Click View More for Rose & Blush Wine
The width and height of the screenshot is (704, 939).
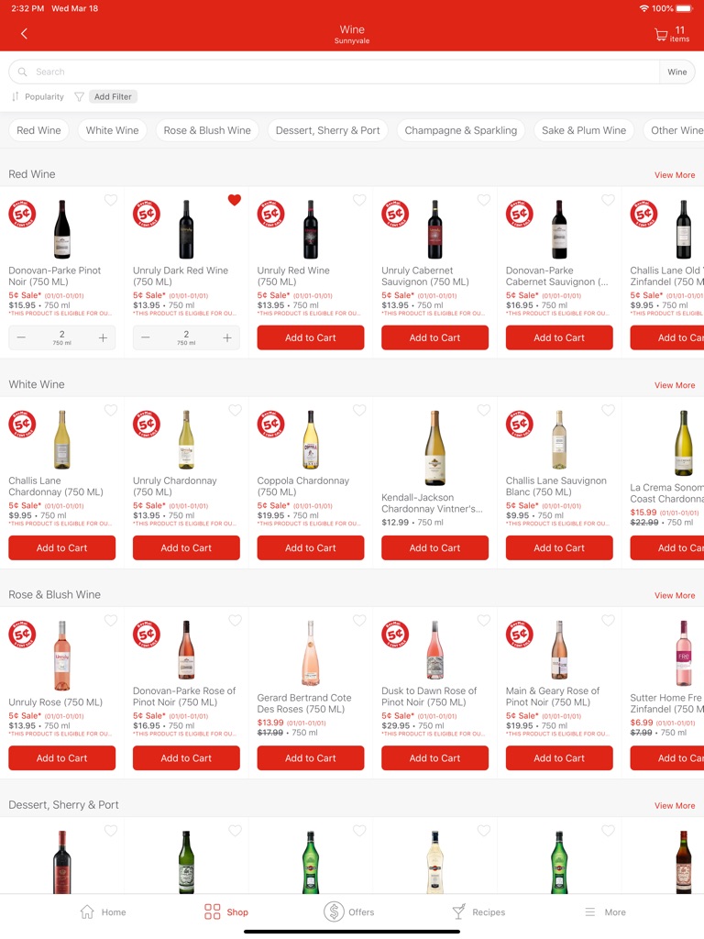675,595
